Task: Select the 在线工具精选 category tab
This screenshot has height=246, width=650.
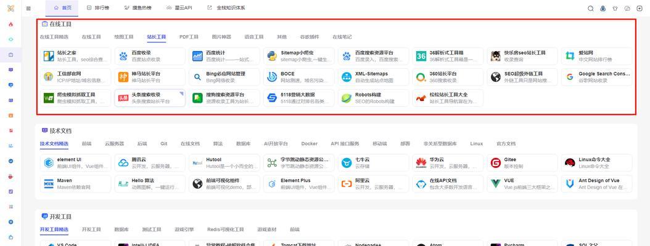Action: tap(54, 37)
